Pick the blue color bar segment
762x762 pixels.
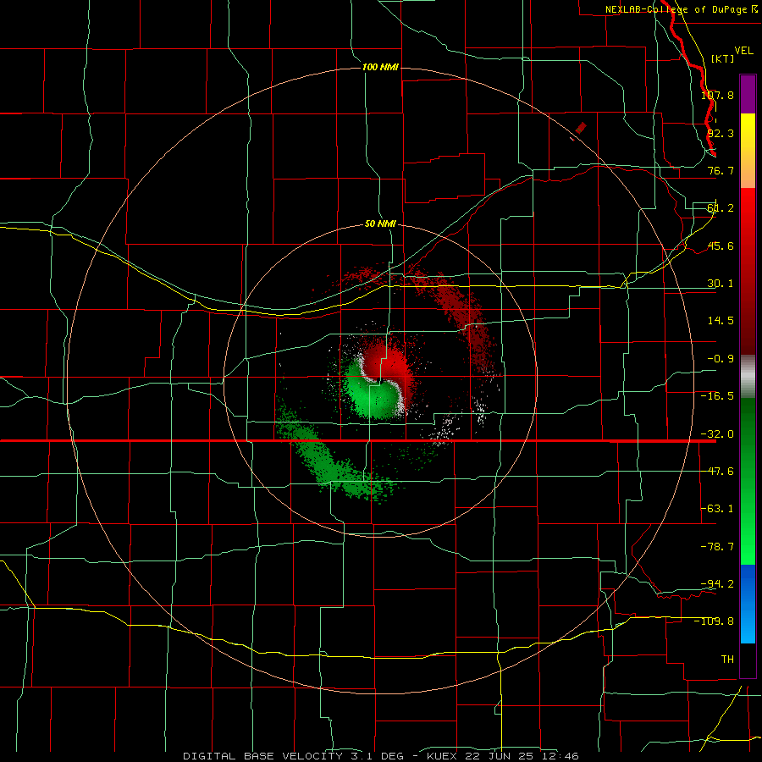748,604
